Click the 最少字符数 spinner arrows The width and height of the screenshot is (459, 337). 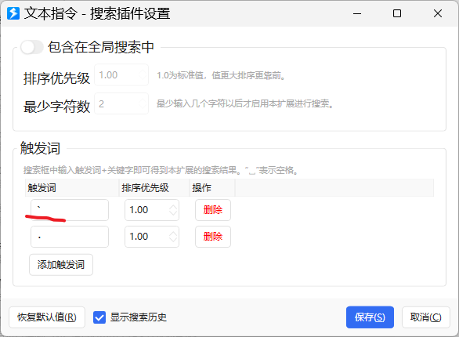pos(143,103)
